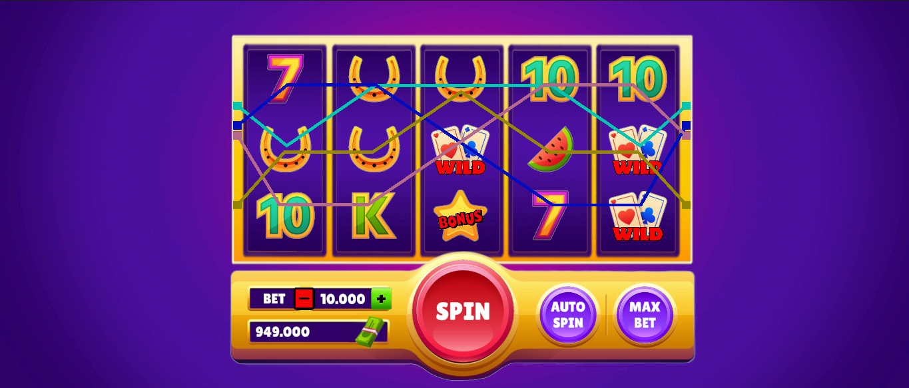Decrease bet with red minus button
909x388 pixels.
304,299
